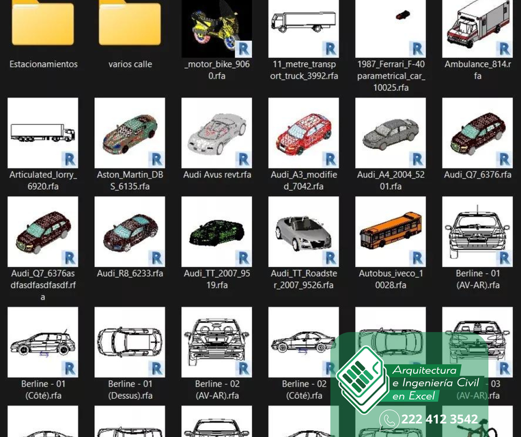Click the 'Berline - 02 (AV-AR).rfa' file name
The image size is (521, 437).
point(217,390)
